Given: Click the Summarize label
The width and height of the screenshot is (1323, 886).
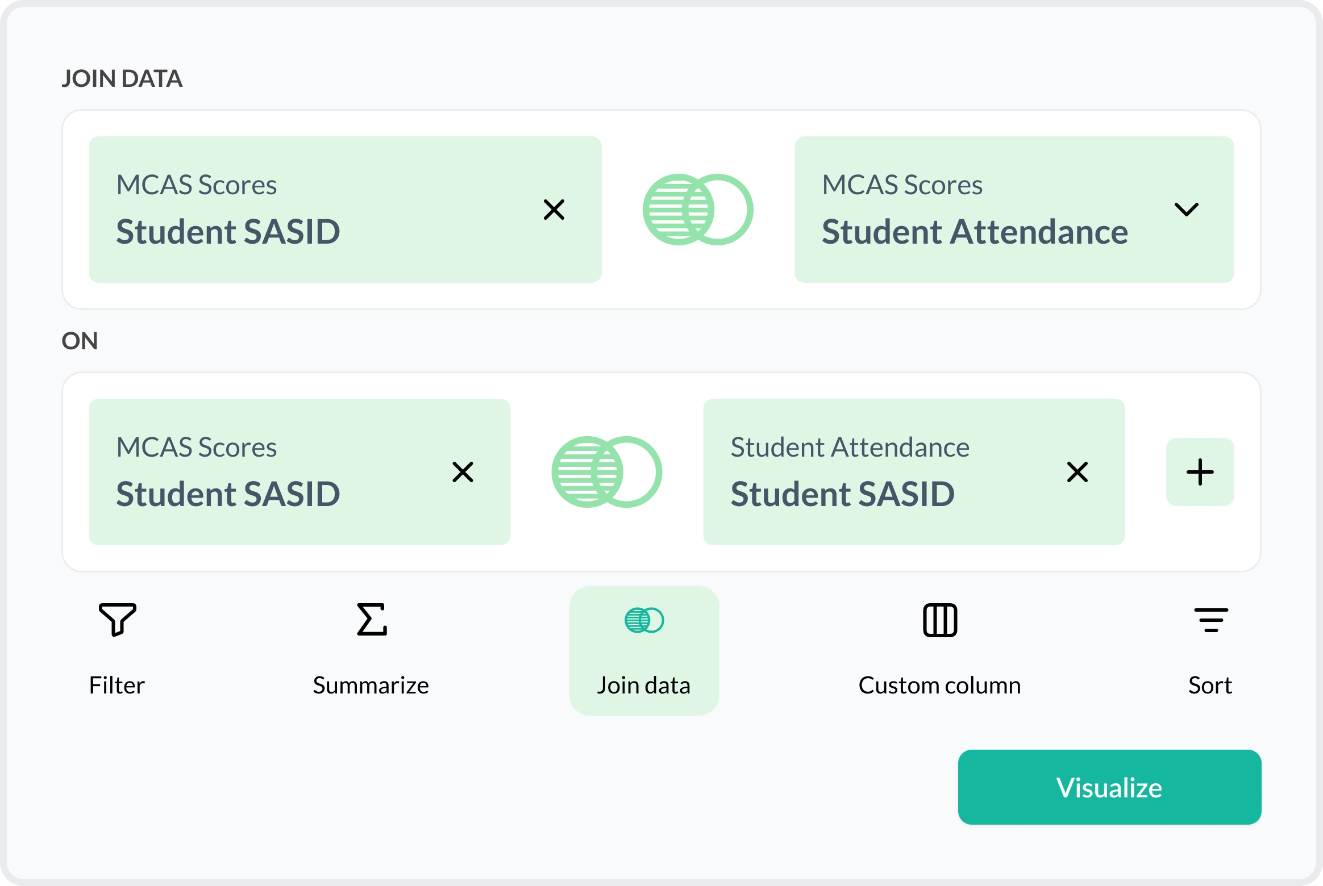Looking at the screenshot, I should tap(371, 686).
